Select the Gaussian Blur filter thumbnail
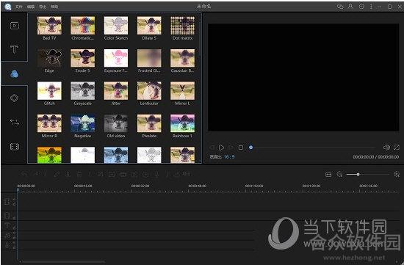Viewport: 404px width, 265px height. click(x=183, y=58)
